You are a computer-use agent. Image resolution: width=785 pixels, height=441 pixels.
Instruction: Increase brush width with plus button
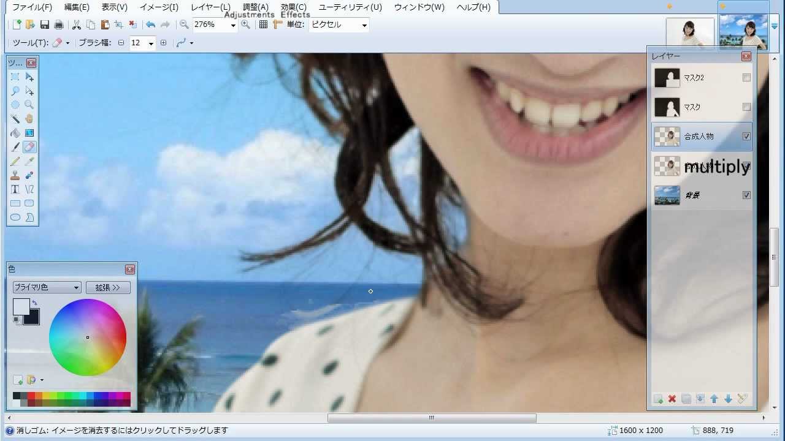[x=163, y=43]
